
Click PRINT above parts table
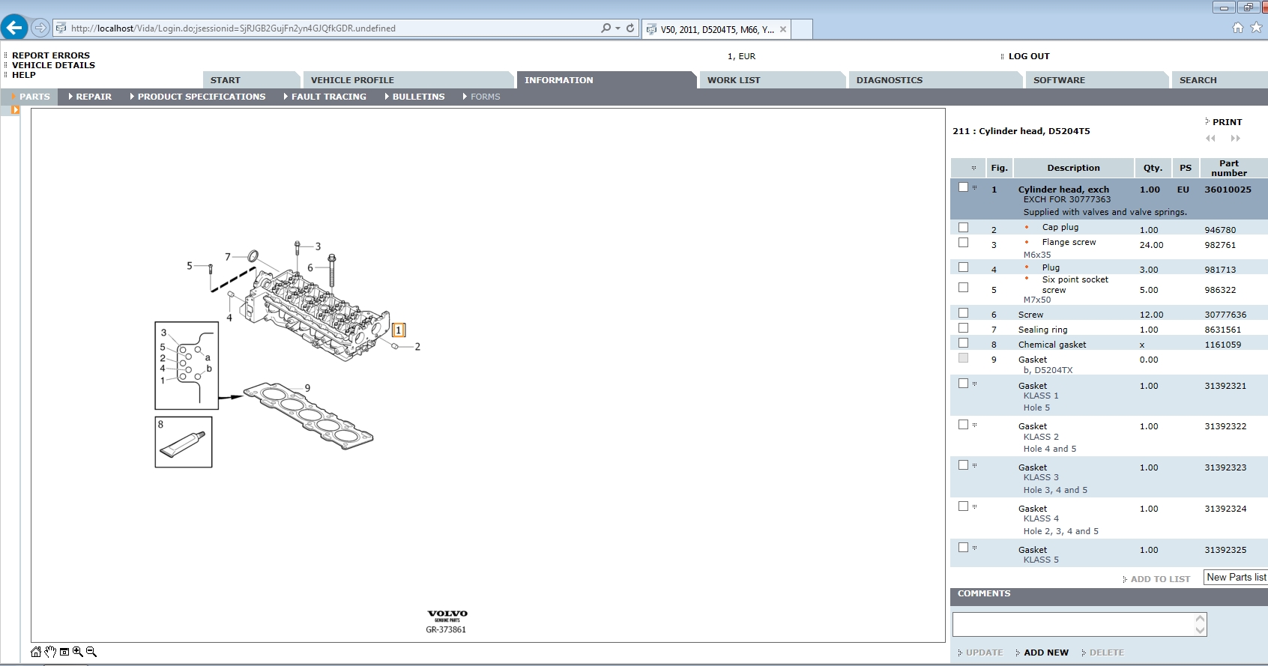point(1227,122)
